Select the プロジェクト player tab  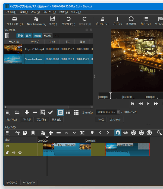[115, 120]
